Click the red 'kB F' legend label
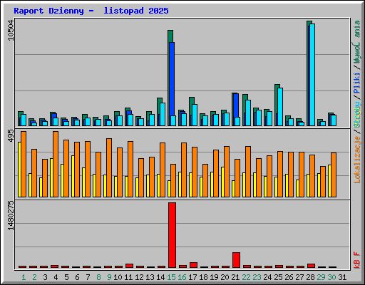 357,260
